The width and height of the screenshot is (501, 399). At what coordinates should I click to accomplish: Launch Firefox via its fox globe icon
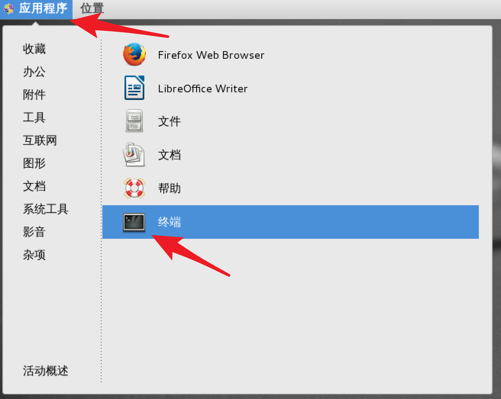(134, 55)
